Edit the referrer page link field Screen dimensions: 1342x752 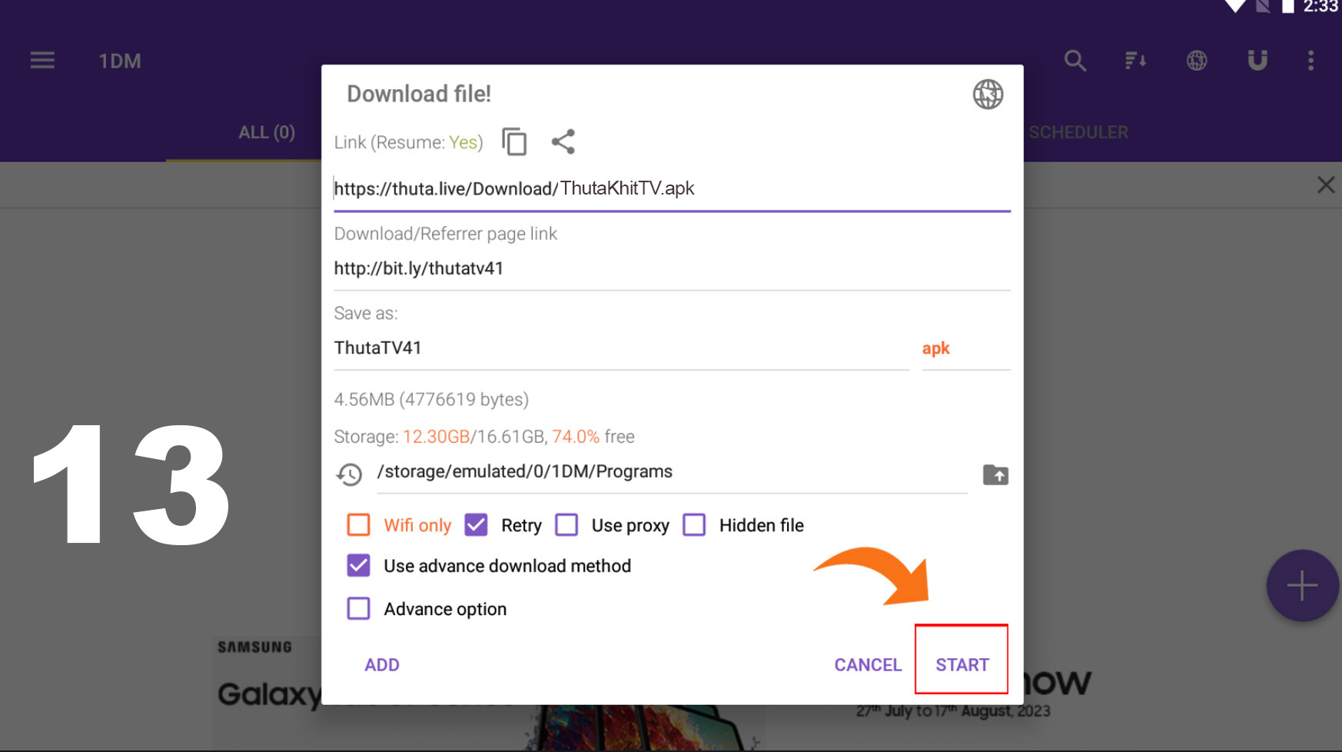tap(672, 268)
